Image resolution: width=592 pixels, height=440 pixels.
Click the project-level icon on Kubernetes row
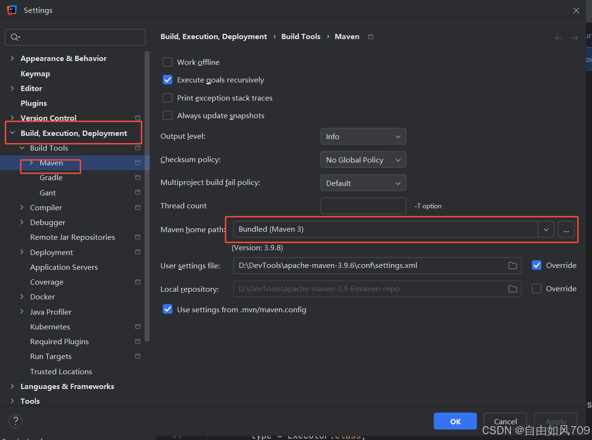pyautogui.click(x=138, y=327)
